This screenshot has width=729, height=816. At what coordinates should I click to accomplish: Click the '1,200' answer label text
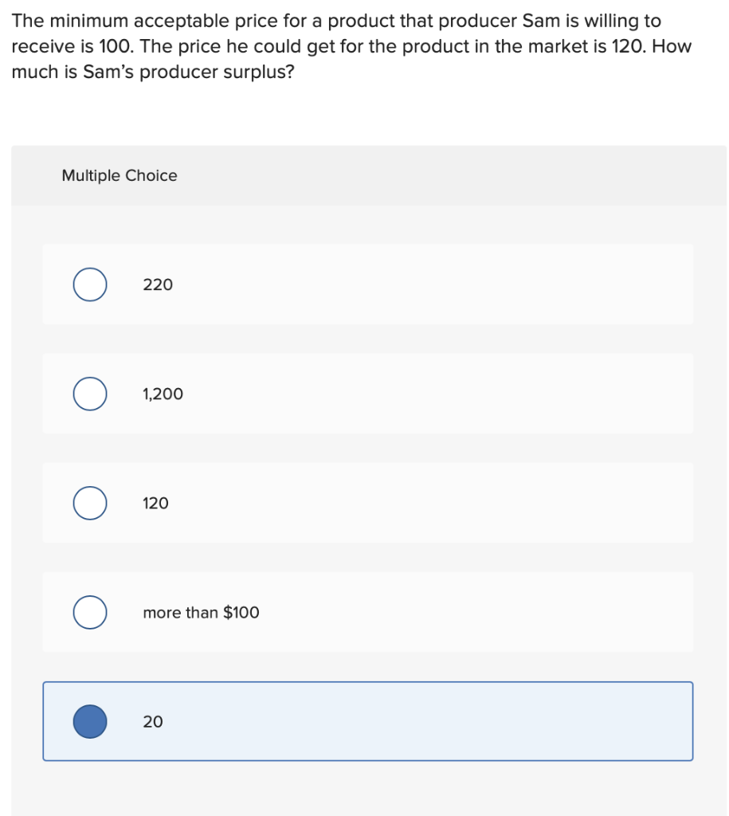click(x=163, y=394)
